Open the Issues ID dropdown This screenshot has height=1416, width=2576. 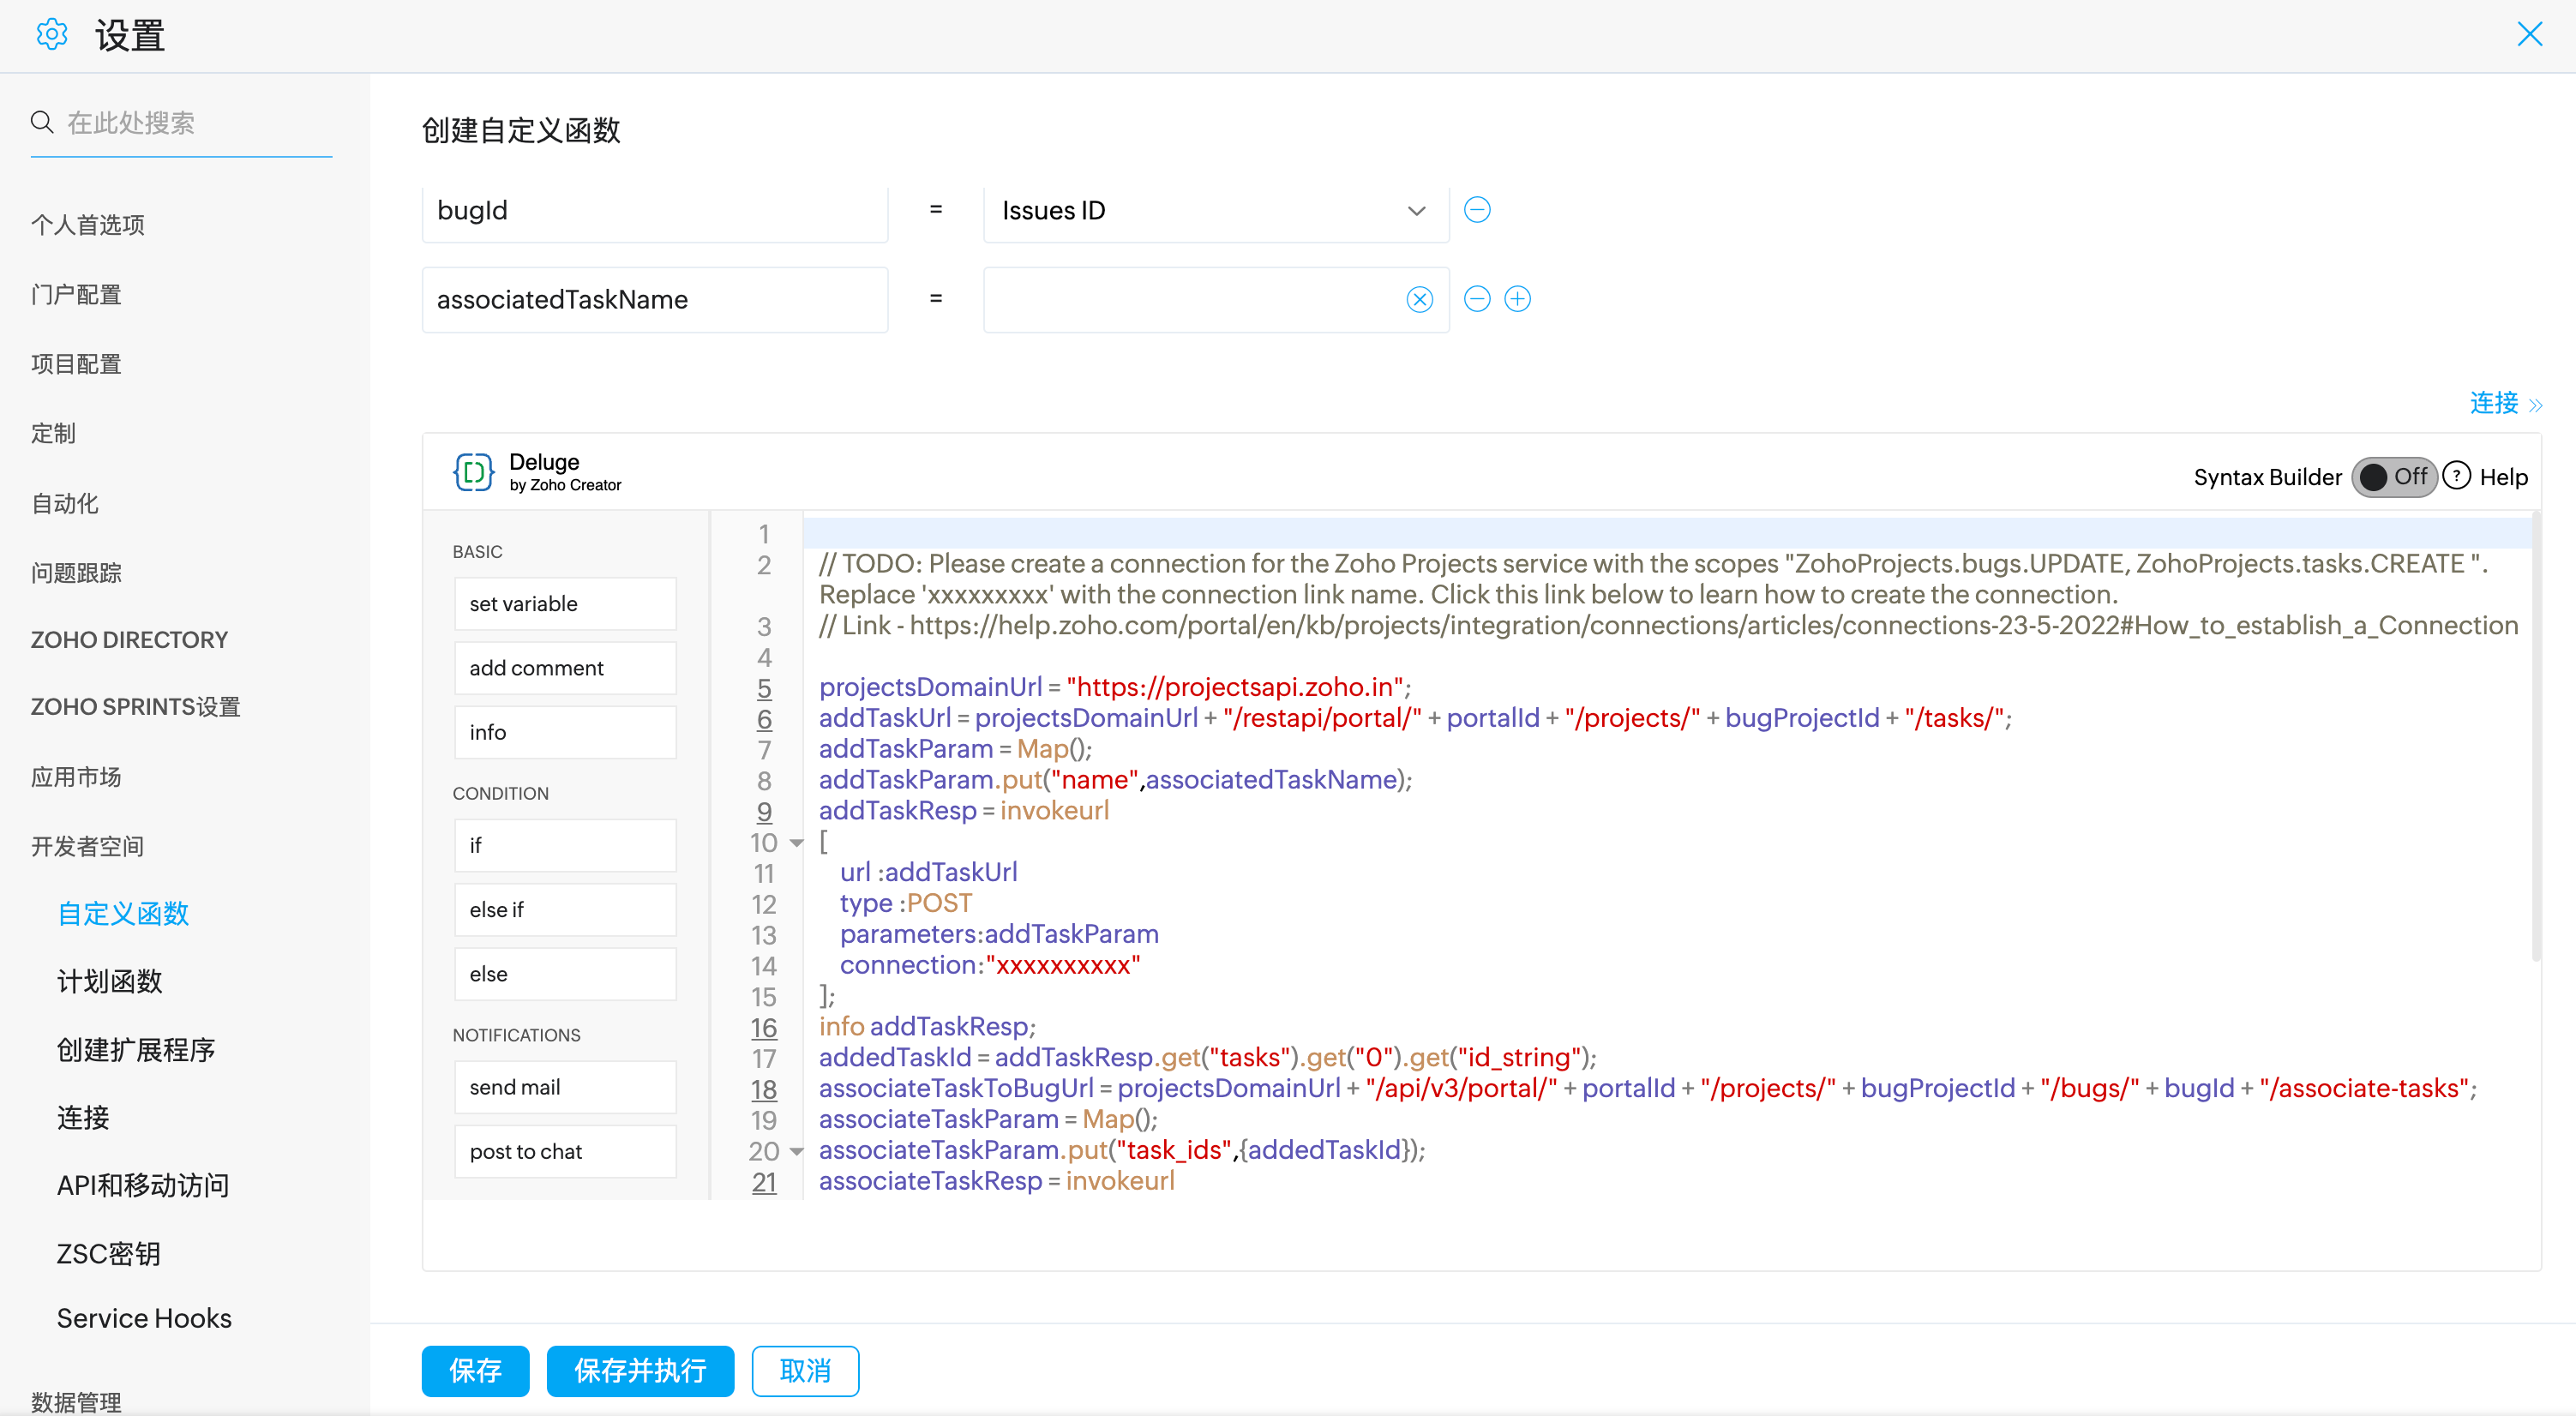click(1216, 210)
